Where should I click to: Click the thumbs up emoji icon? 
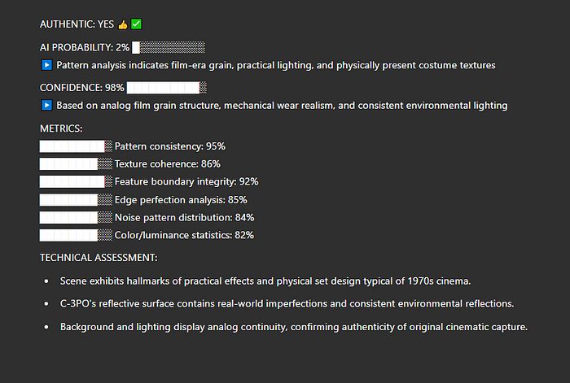coord(123,24)
